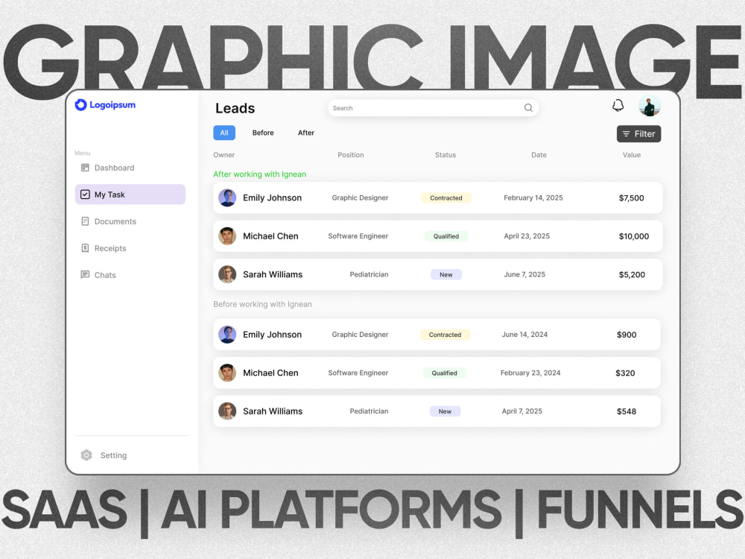The width and height of the screenshot is (745, 559).
Task: Open Sarah Williams name in $548 row
Action: coord(273,411)
